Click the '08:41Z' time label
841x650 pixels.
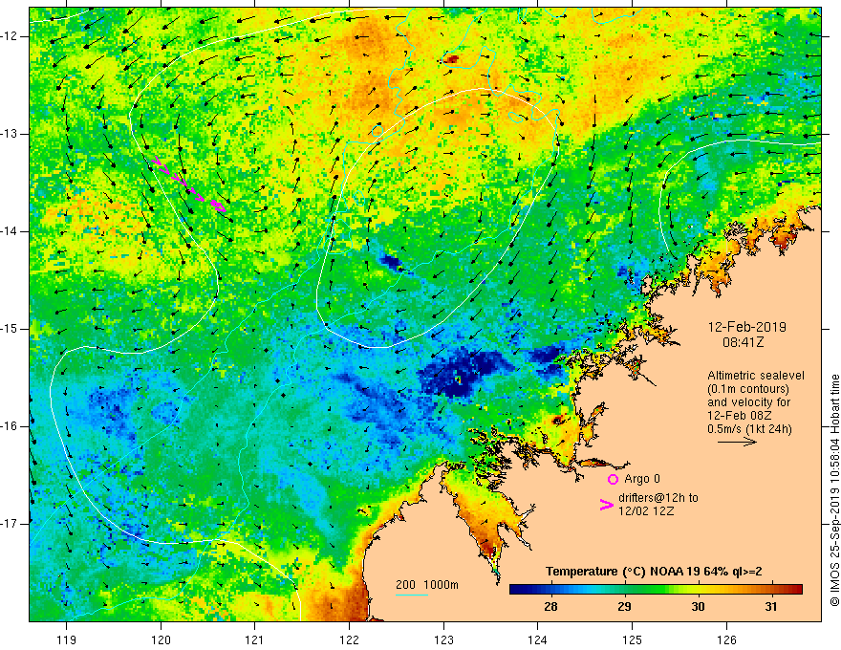(x=743, y=342)
